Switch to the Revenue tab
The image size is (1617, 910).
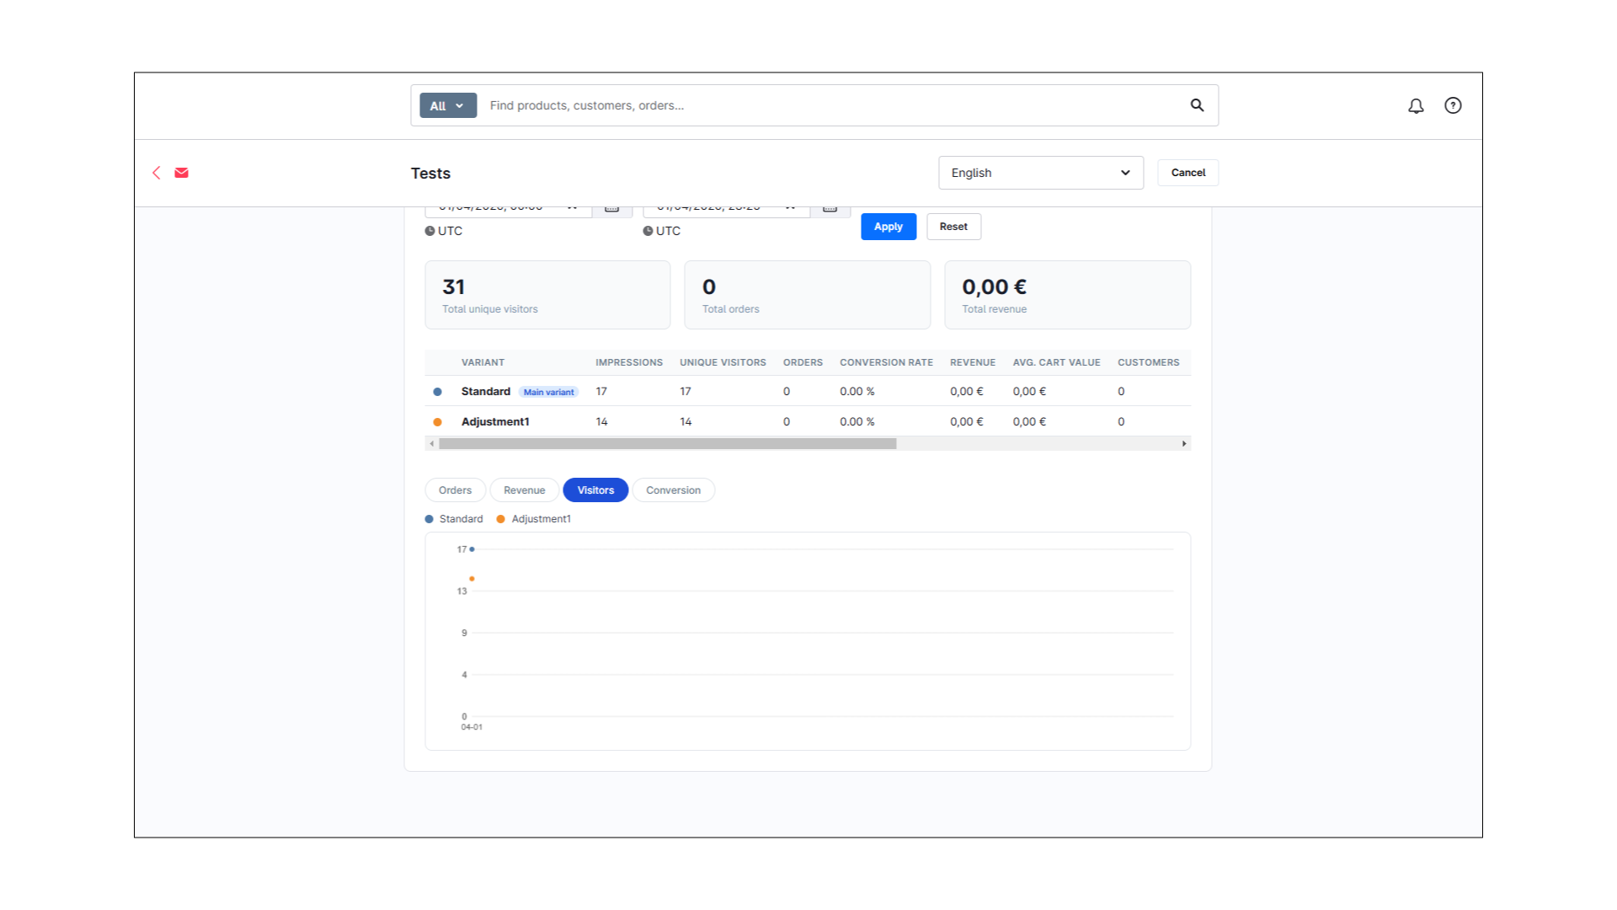tap(524, 490)
